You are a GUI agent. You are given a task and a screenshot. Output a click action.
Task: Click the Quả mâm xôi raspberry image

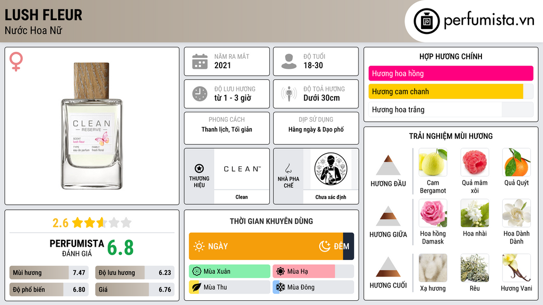tap(475, 162)
